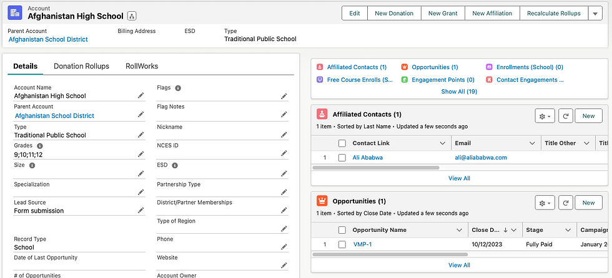Click Show All (19) related lists
612x278 pixels.
click(x=459, y=92)
